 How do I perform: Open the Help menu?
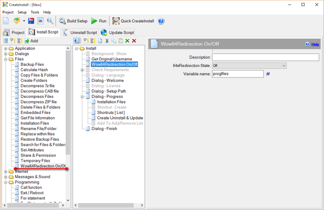47,12
